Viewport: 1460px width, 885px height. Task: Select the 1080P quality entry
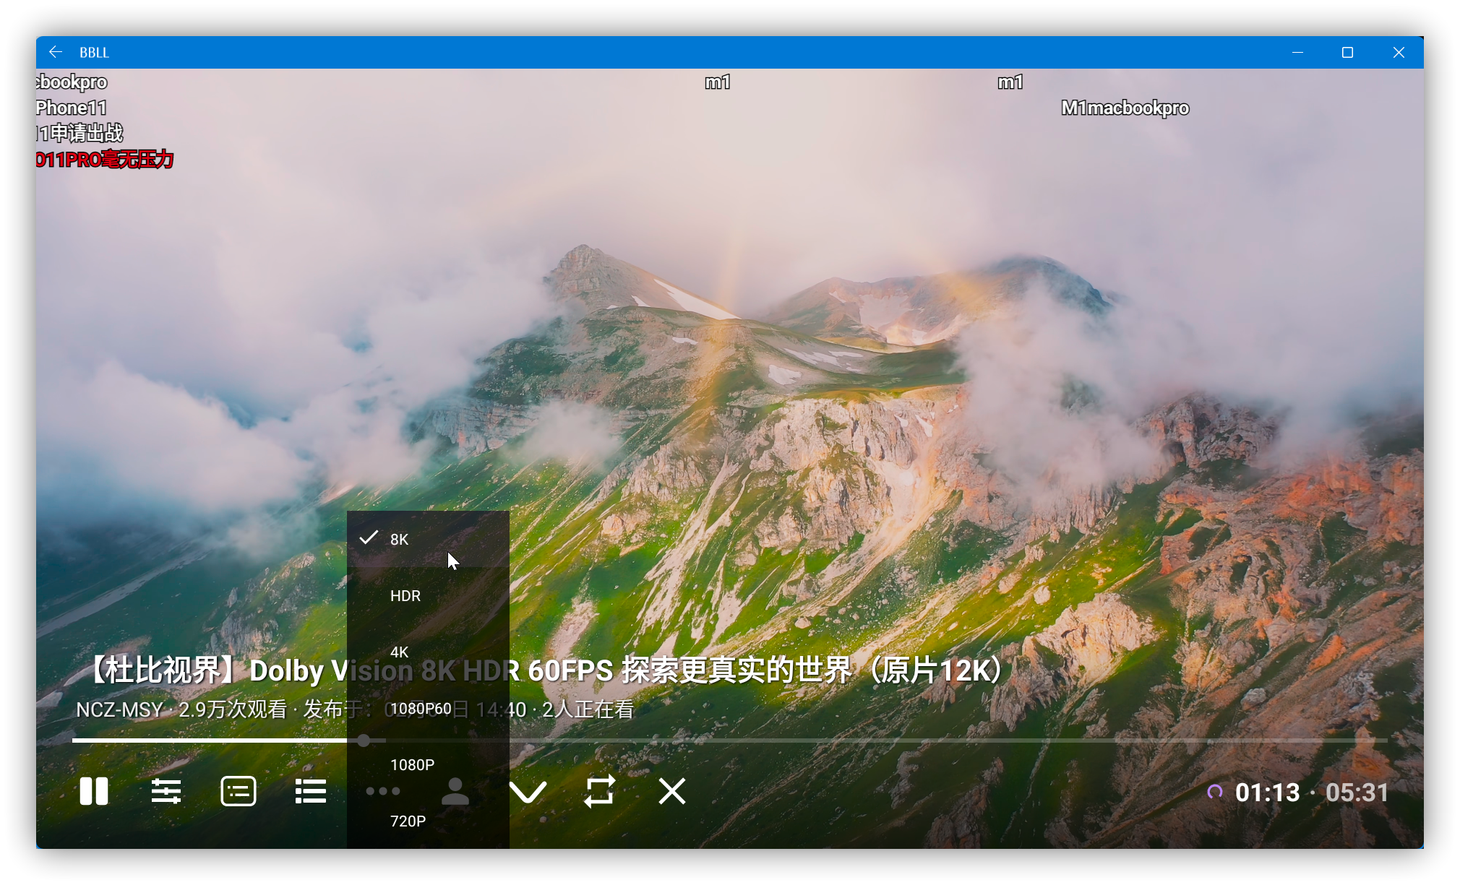click(x=412, y=764)
